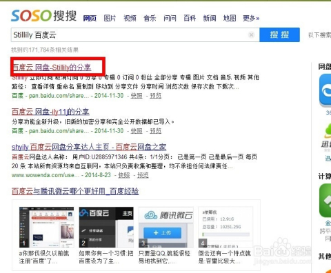Viewport: 331px width, 273px height.
Task: Click caption 只要登QQ,就能很轻易地找到它
Action: coord(164,257)
